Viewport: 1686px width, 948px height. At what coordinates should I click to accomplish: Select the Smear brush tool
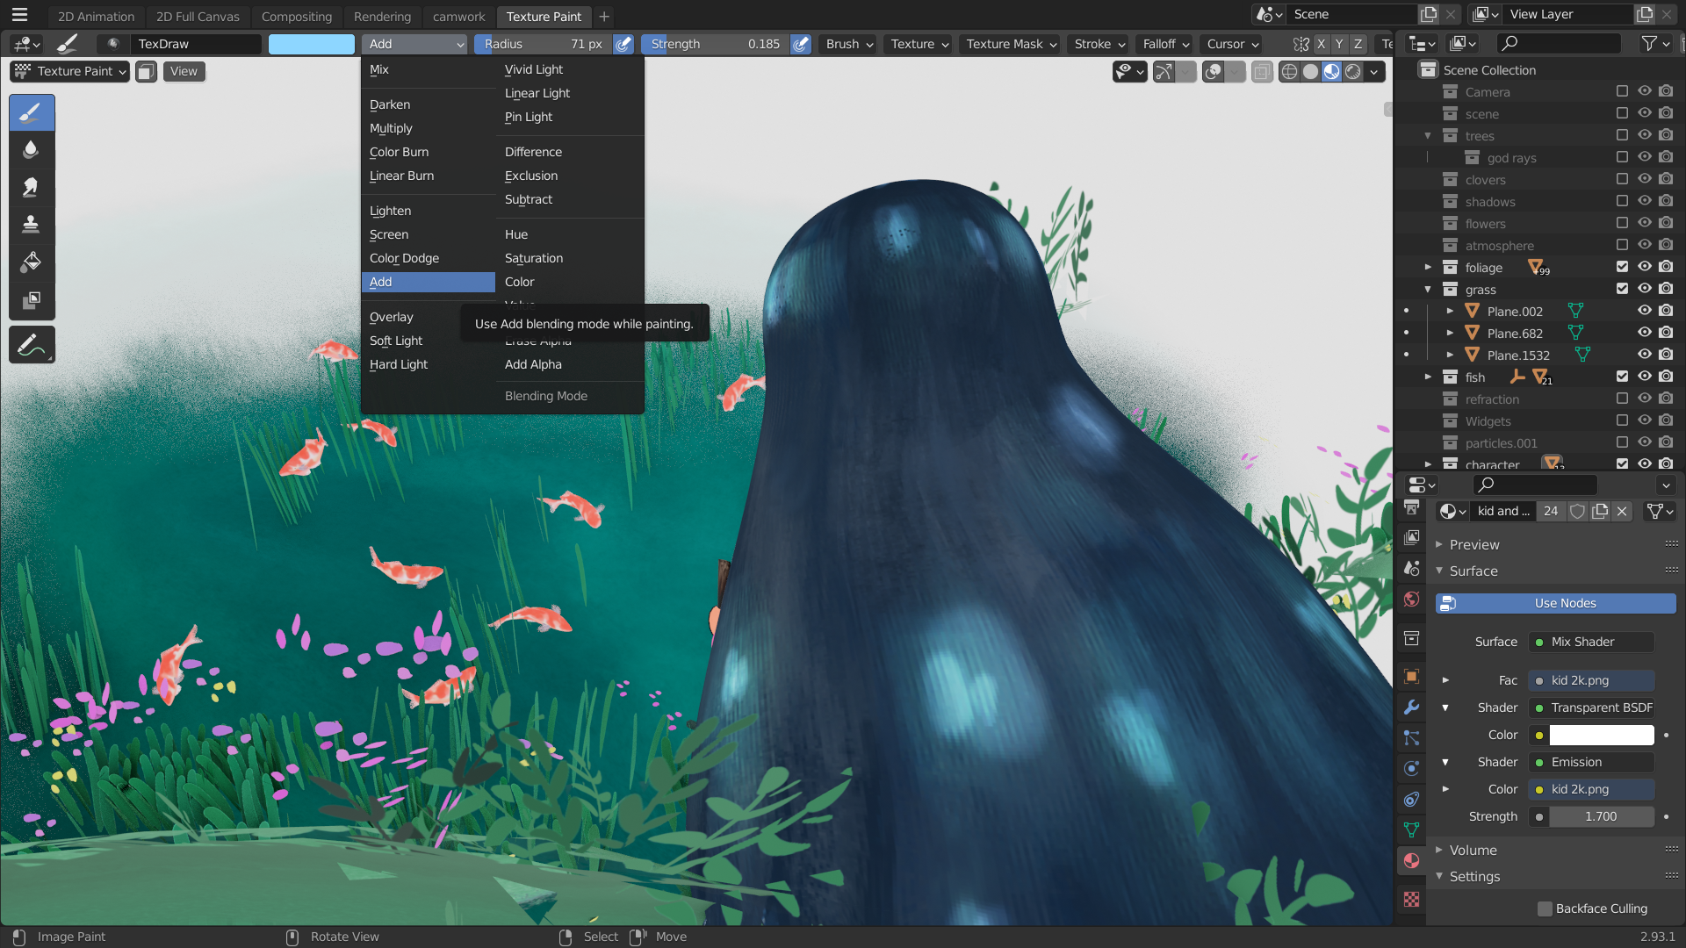tap(31, 187)
